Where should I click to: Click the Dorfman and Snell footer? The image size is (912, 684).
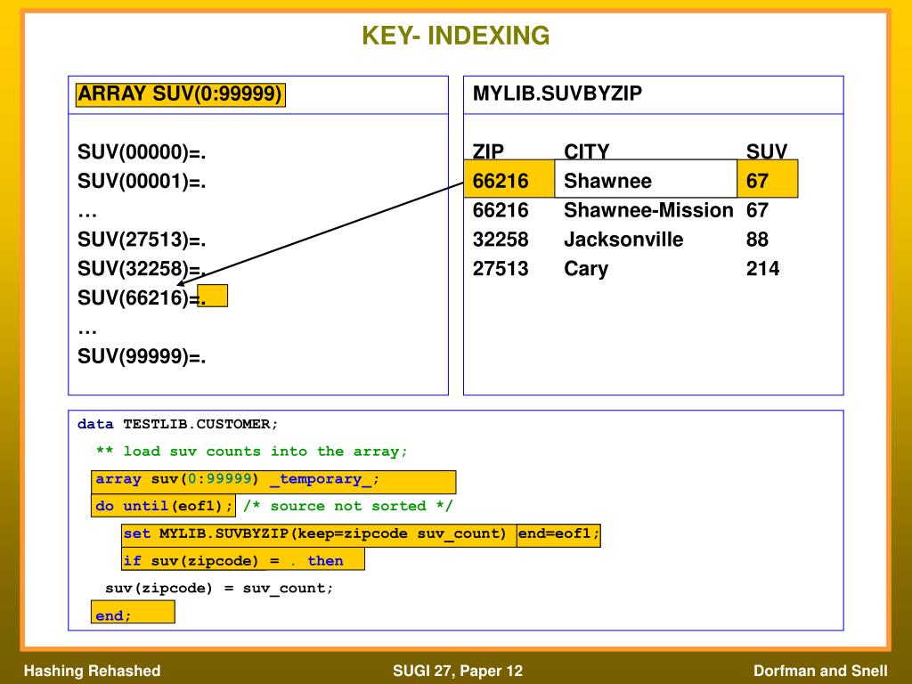tap(820, 671)
